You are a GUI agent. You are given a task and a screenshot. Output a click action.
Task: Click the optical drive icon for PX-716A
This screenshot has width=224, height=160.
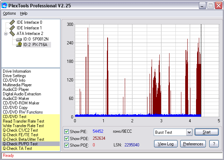[x=19, y=45]
